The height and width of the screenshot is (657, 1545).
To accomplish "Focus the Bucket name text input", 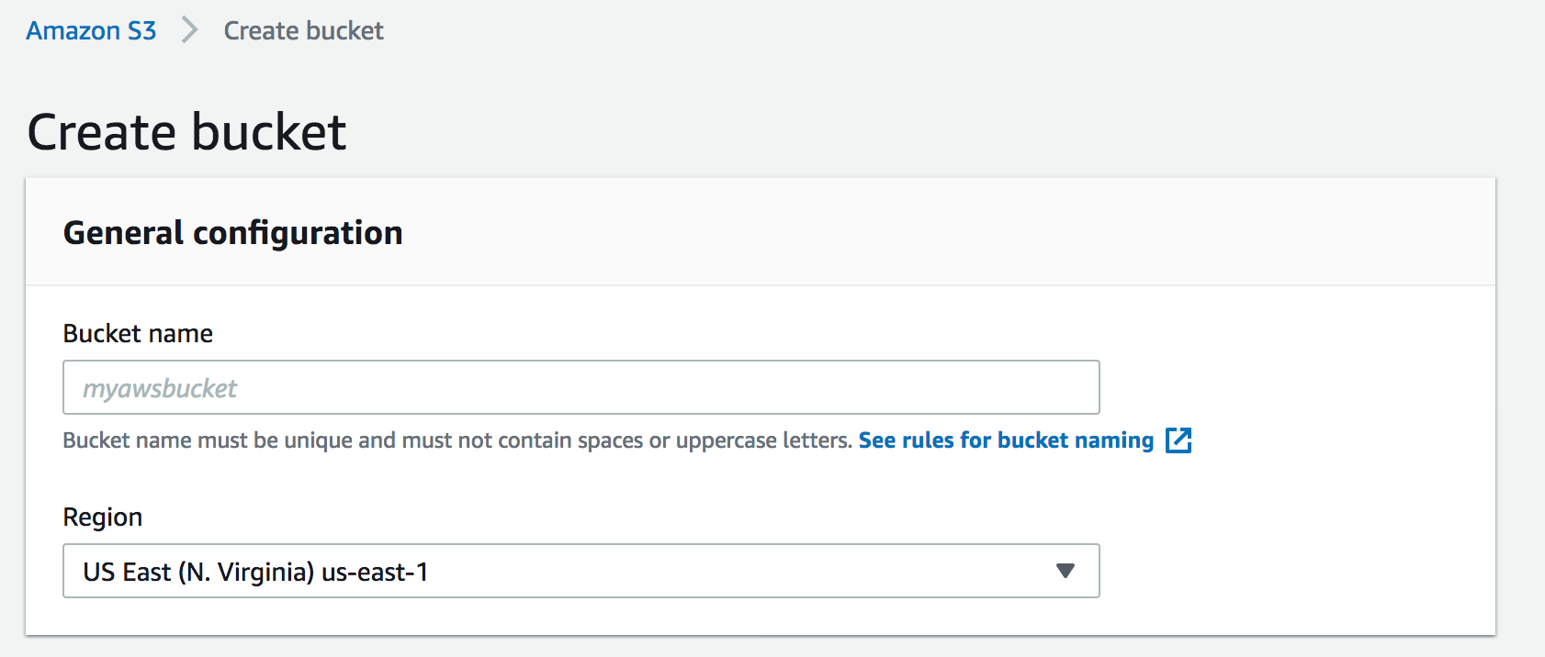I will (x=581, y=387).
